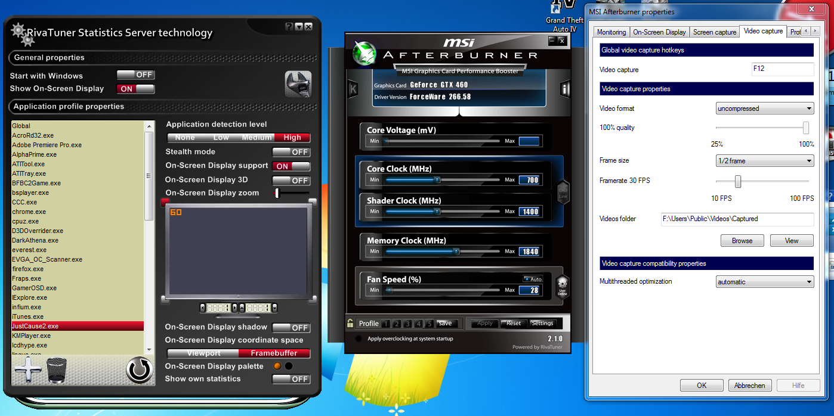This screenshot has height=416, width=834.
Task: Add new application profile with plus icon
Action: (28, 370)
